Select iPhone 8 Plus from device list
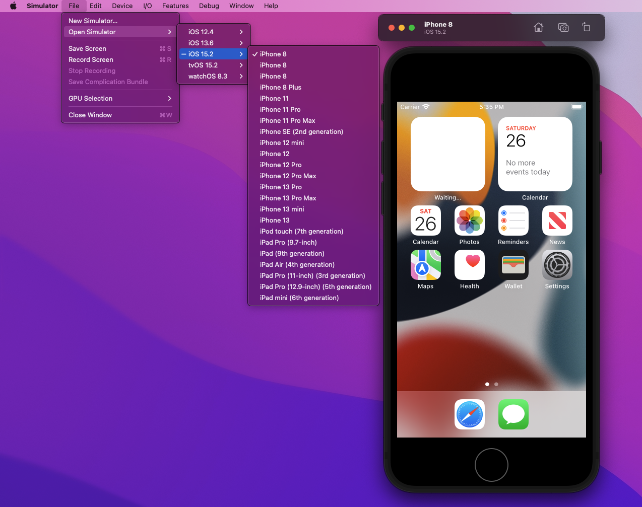Image resolution: width=642 pixels, height=507 pixels. tap(280, 87)
